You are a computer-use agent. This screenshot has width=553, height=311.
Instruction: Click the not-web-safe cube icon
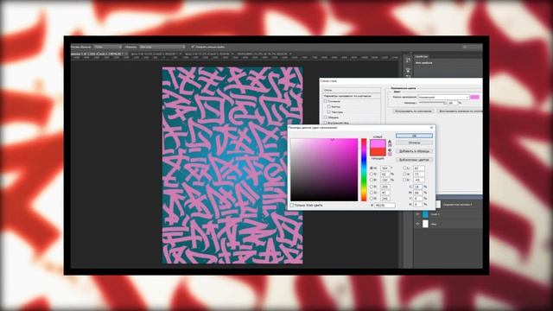pyautogui.click(x=390, y=149)
